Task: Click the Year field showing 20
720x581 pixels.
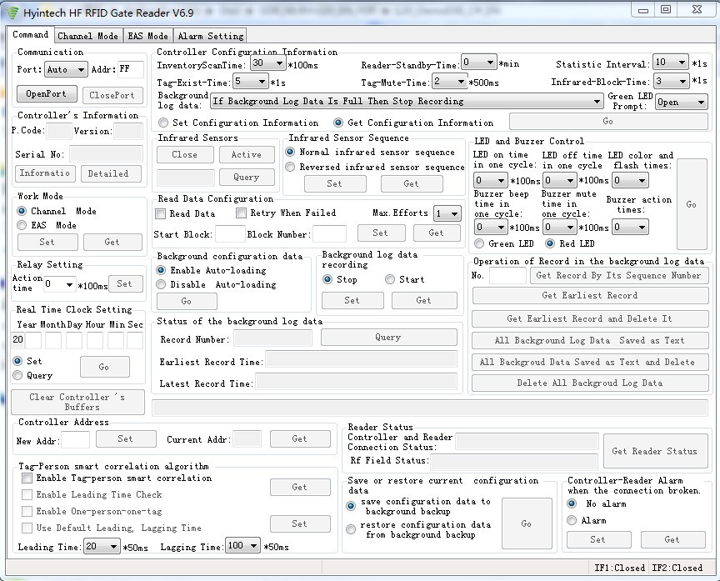Action: pyautogui.click(x=17, y=340)
